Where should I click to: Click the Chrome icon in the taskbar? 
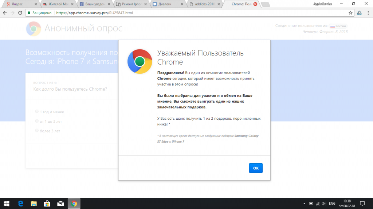click(x=74, y=204)
